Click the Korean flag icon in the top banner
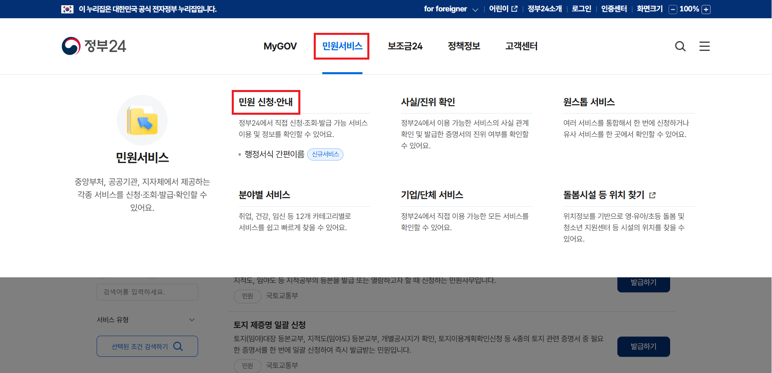The width and height of the screenshot is (772, 373). (x=67, y=9)
